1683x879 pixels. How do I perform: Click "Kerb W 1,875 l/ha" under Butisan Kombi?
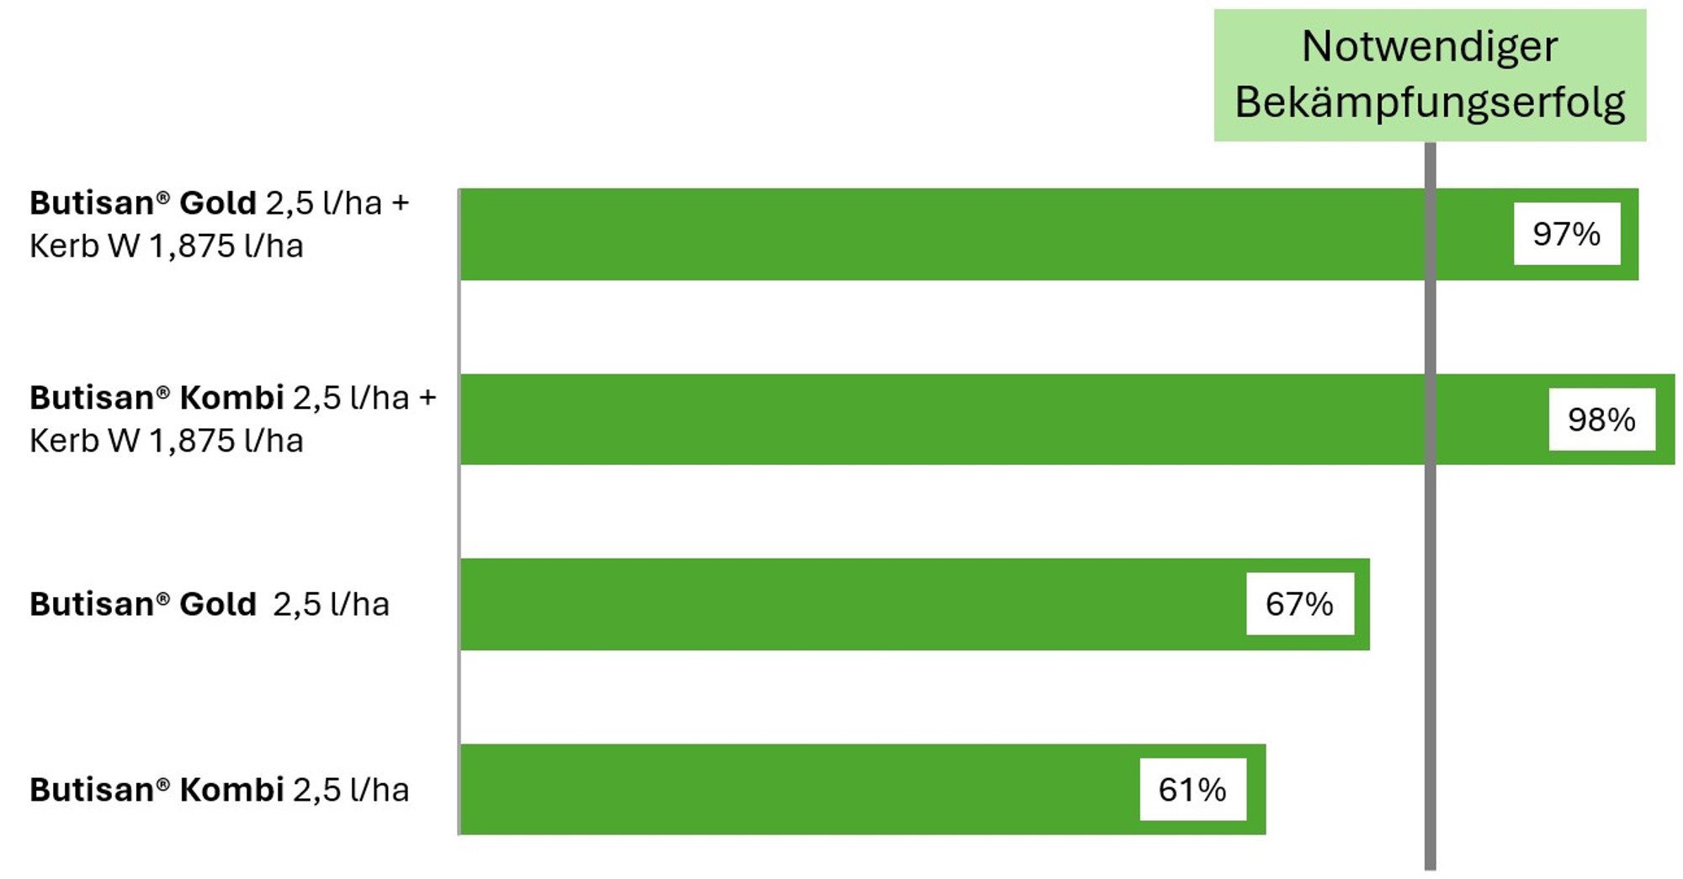(167, 441)
